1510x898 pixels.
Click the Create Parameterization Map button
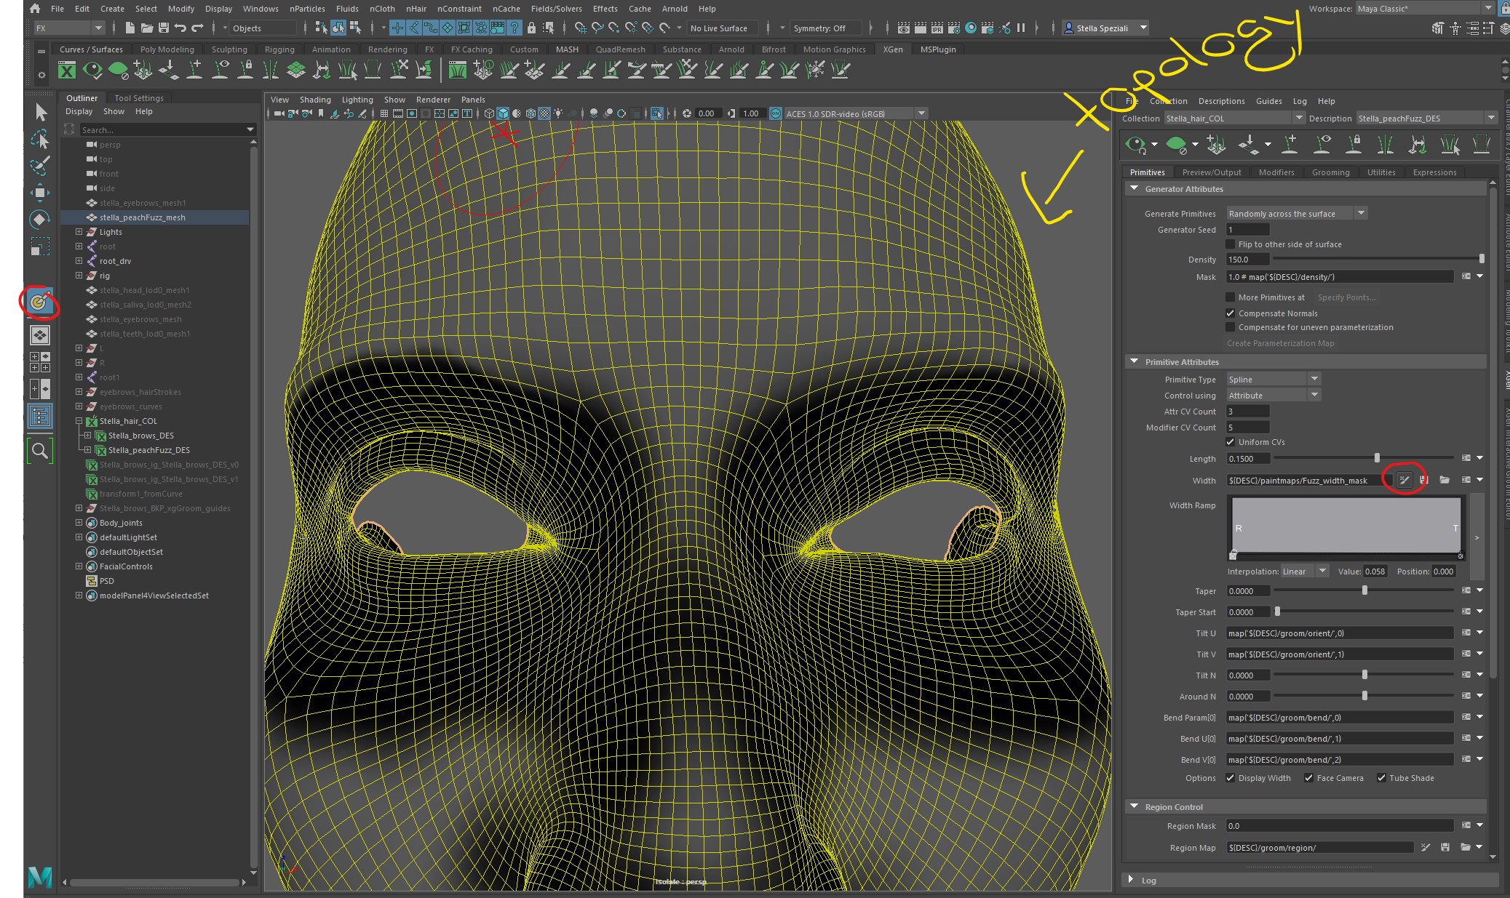coord(1279,342)
